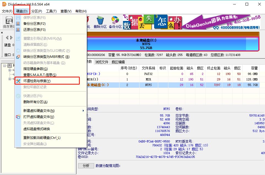Close the side panel with x button
Screen dimensions: 265x175
coord(2,33)
